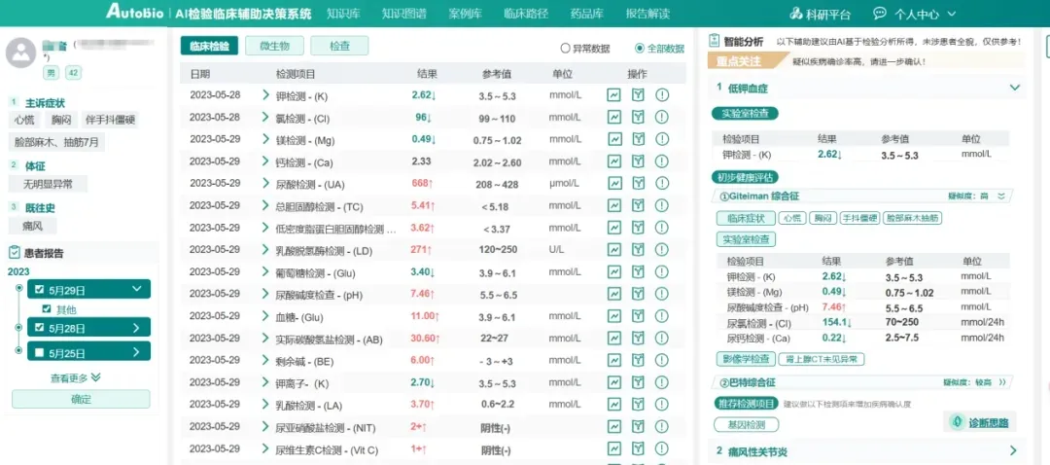1050x465 pixels.
Task: Click the pathway icon in 镁检测 (Mg) row
Action: [x=638, y=139]
